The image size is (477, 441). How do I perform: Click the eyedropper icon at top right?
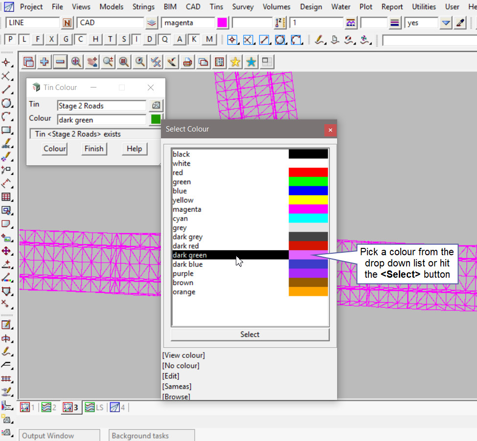coord(460,23)
